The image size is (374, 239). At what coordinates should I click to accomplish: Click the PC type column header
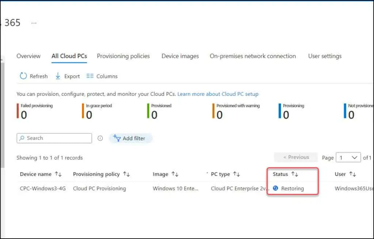220,174
